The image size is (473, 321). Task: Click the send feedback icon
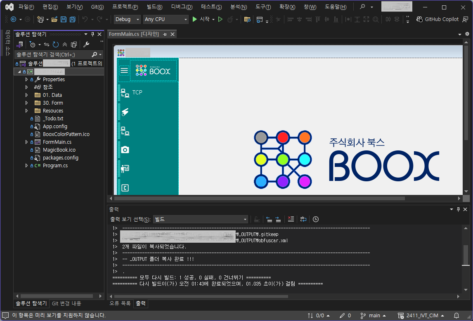[x=466, y=19]
